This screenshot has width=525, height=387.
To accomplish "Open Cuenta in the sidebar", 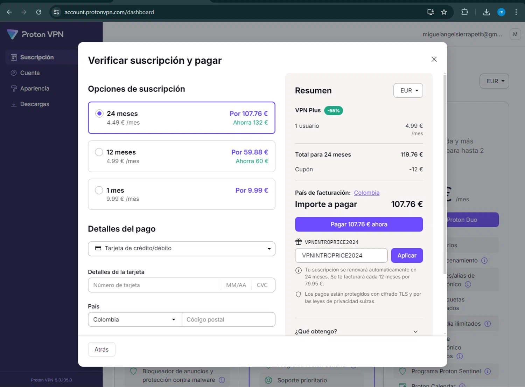I will point(30,73).
